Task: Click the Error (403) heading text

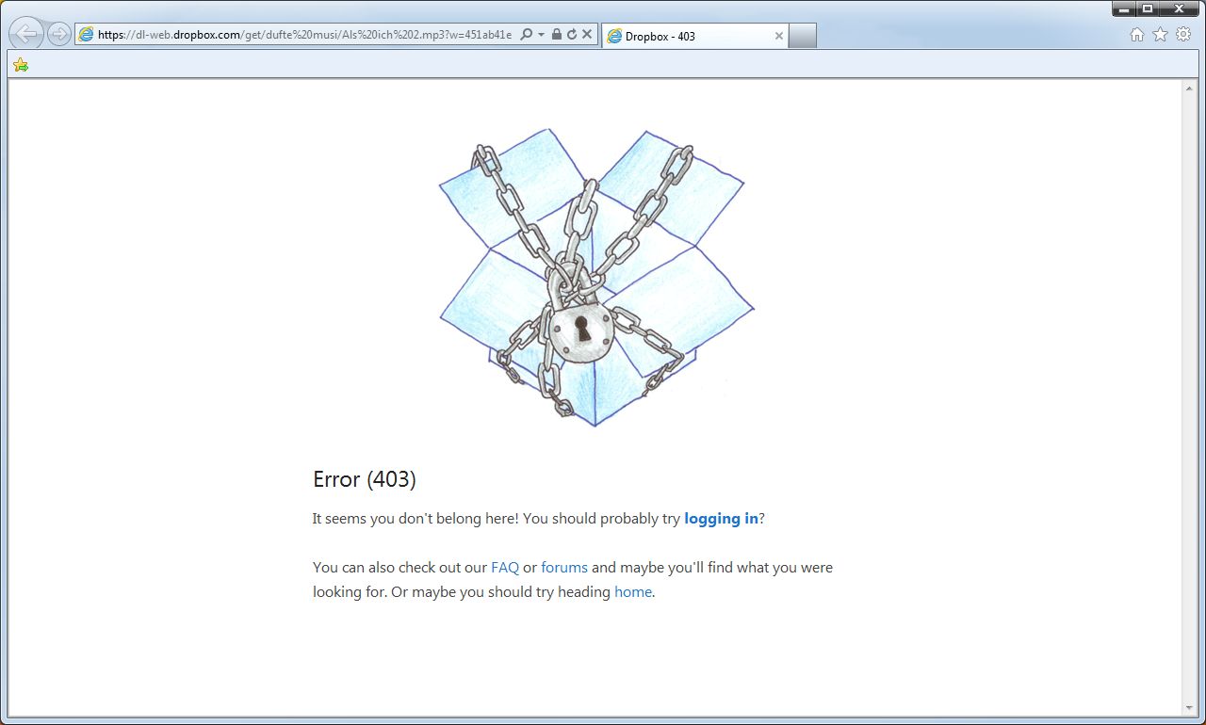Action: click(365, 479)
